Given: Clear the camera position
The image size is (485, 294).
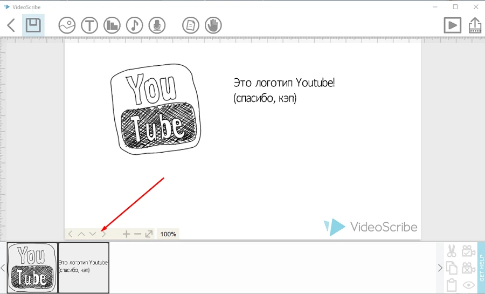Looking at the screenshot, I should (469, 268).
